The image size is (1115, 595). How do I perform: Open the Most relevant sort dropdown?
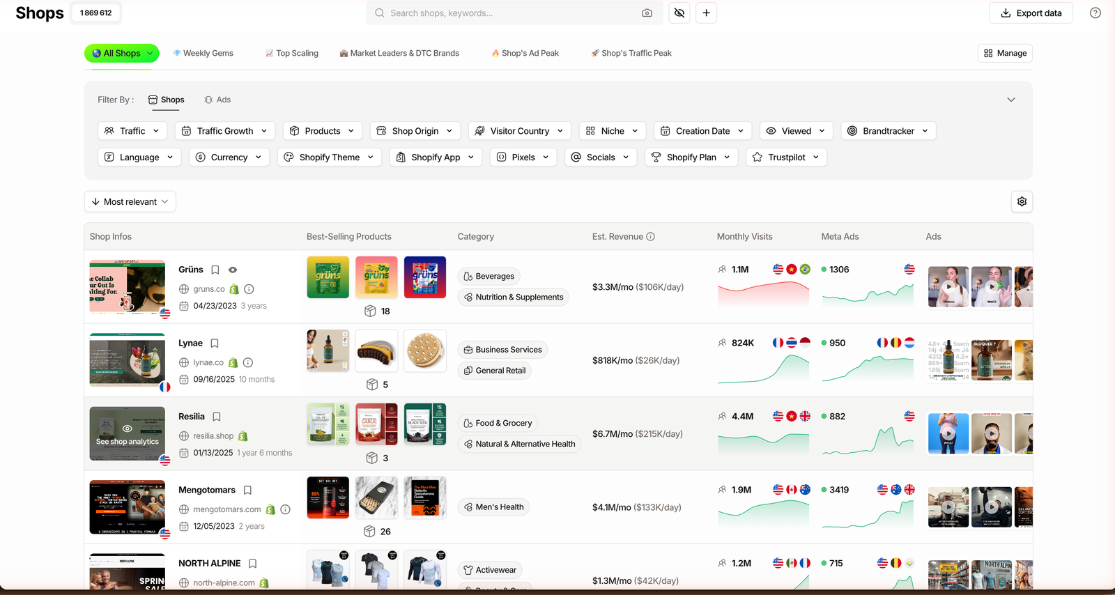point(130,201)
